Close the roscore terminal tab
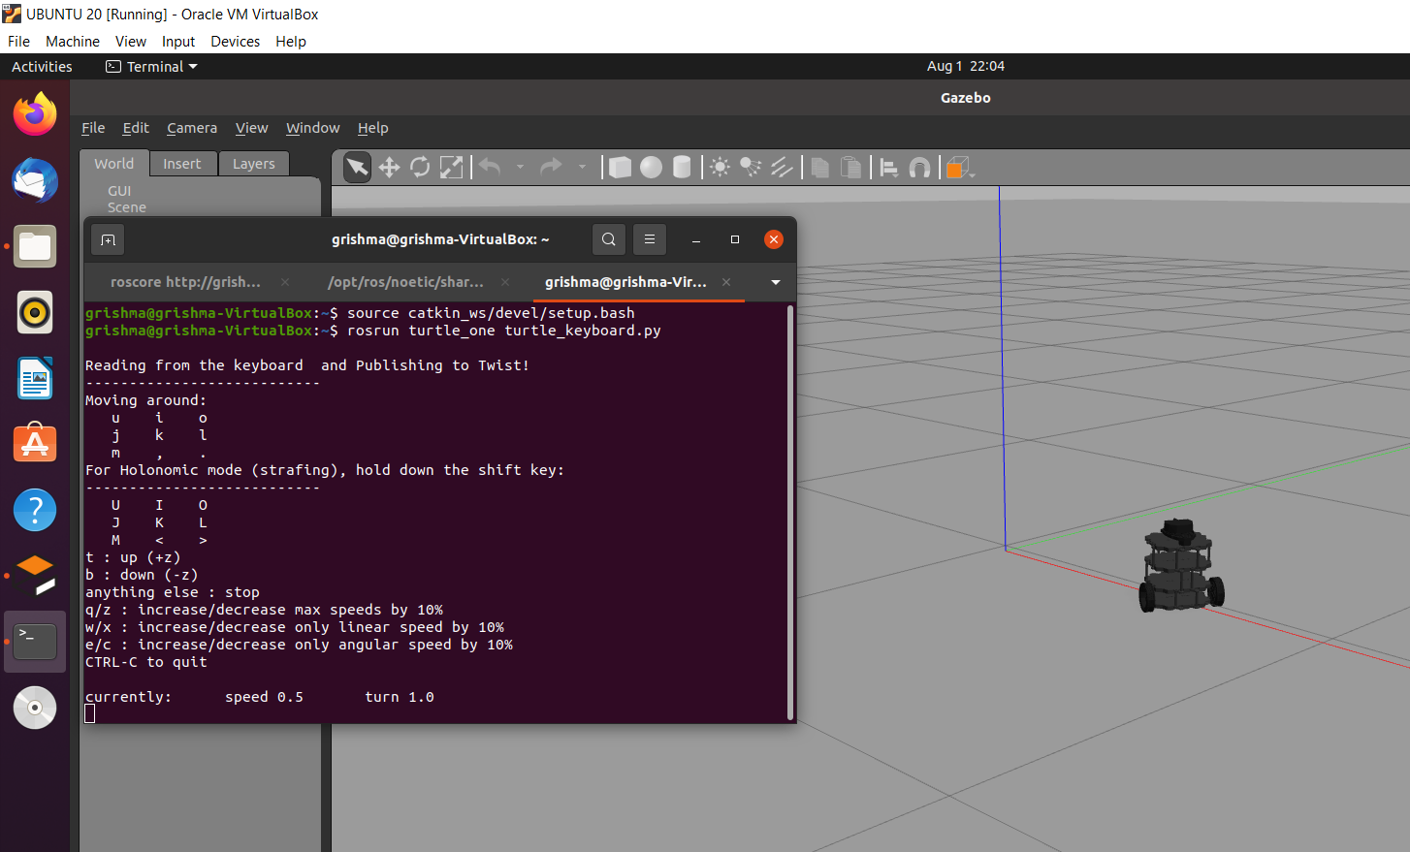The image size is (1410, 852). point(283,282)
